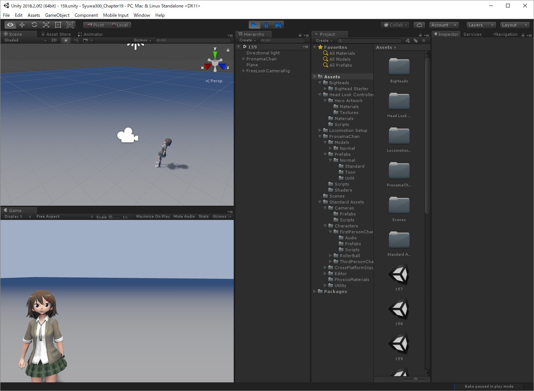Open the Layers dropdown
Viewport: 534px width, 391px height.
coord(481,25)
